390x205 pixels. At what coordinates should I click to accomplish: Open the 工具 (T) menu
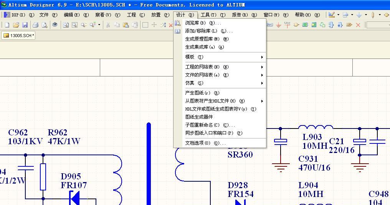[213, 15]
